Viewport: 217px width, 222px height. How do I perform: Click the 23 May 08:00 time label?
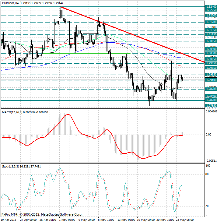[185, 220]
